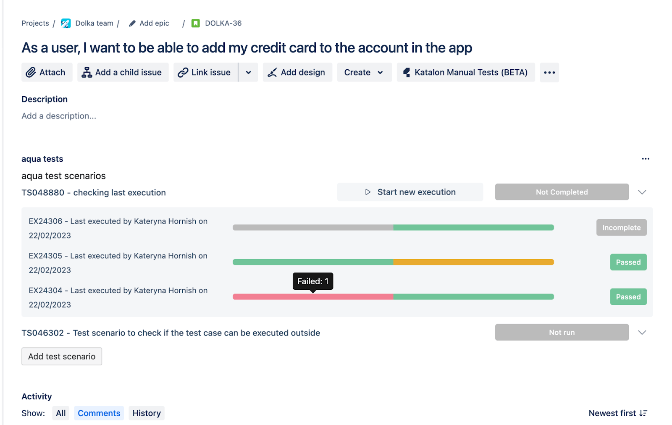Switch to the History activity tab
672x425 pixels.
coord(147,413)
